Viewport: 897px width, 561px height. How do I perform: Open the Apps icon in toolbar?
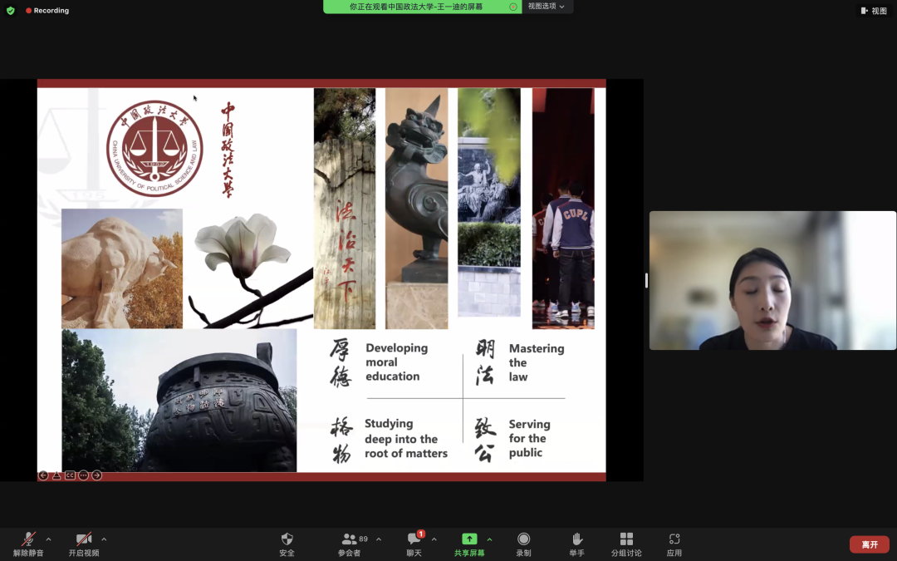[x=674, y=539]
